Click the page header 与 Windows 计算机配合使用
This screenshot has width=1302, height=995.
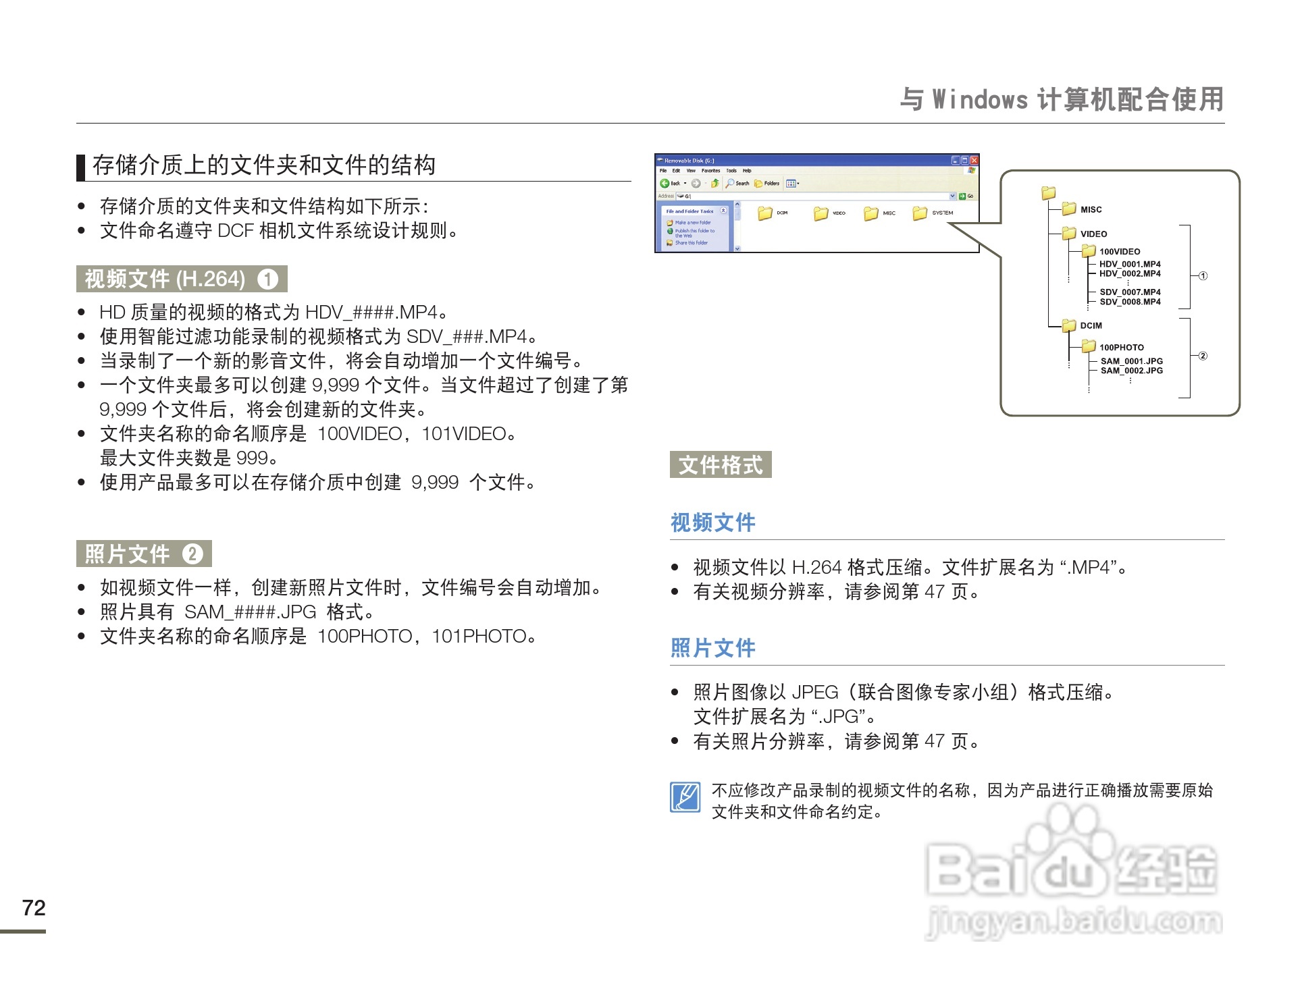(1062, 99)
